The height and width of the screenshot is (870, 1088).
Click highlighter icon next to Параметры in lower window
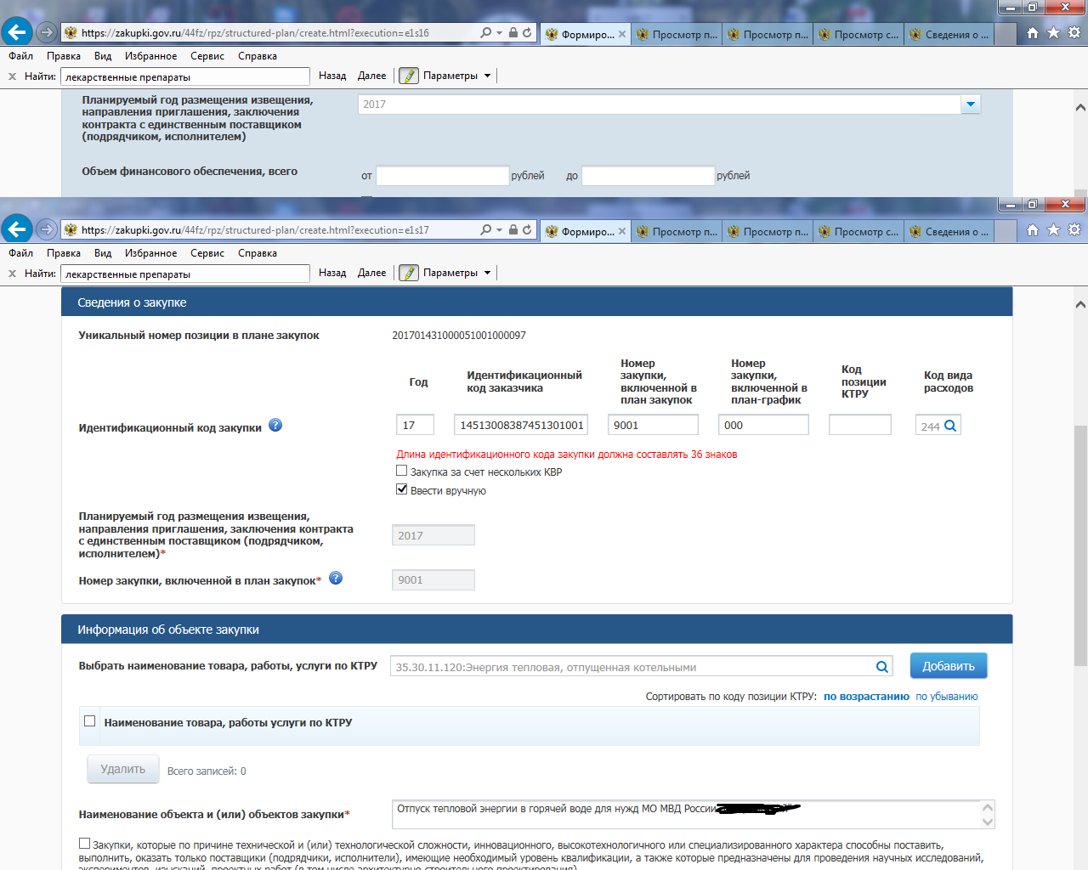409,273
